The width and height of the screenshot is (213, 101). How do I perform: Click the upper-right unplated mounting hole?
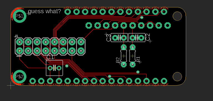[x=177, y=16]
